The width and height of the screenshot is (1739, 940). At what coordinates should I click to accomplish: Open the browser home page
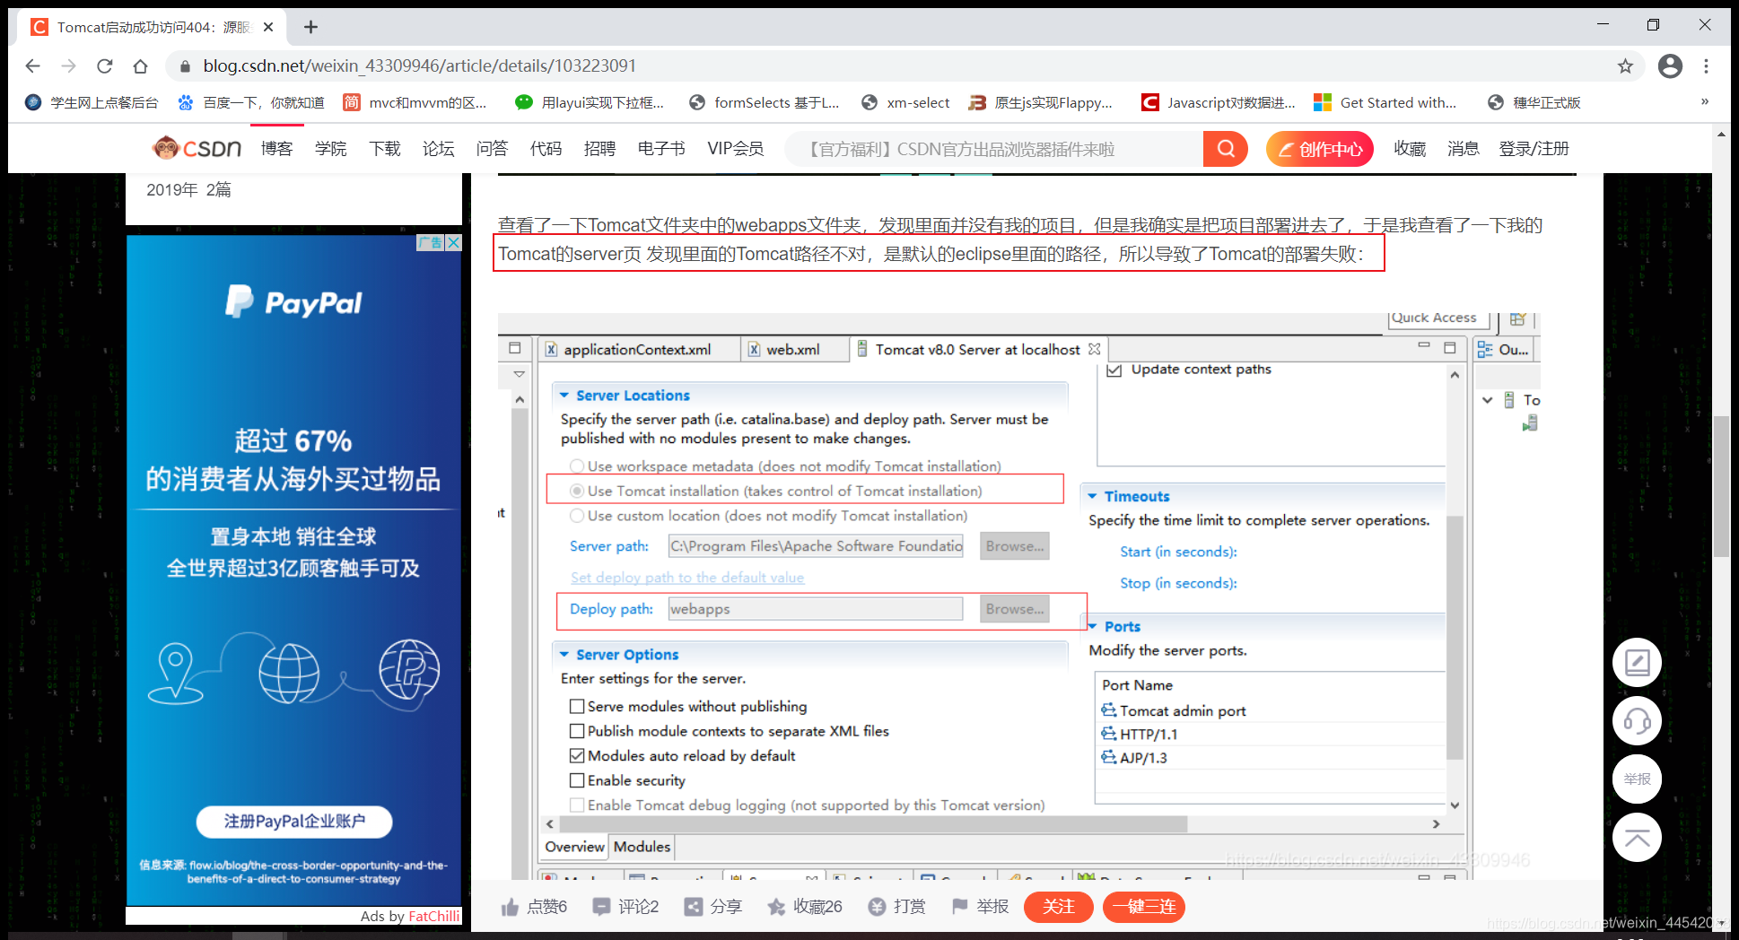[140, 66]
